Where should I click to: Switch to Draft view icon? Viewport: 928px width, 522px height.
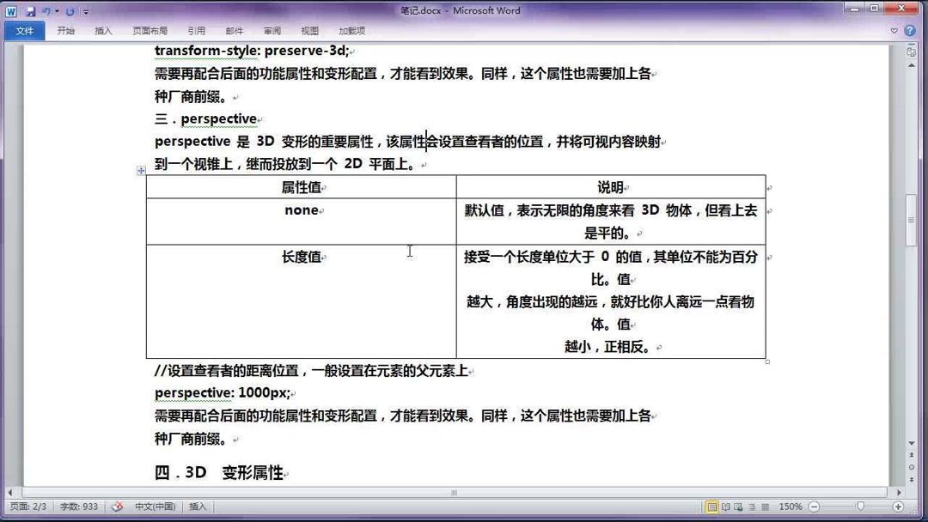765,507
